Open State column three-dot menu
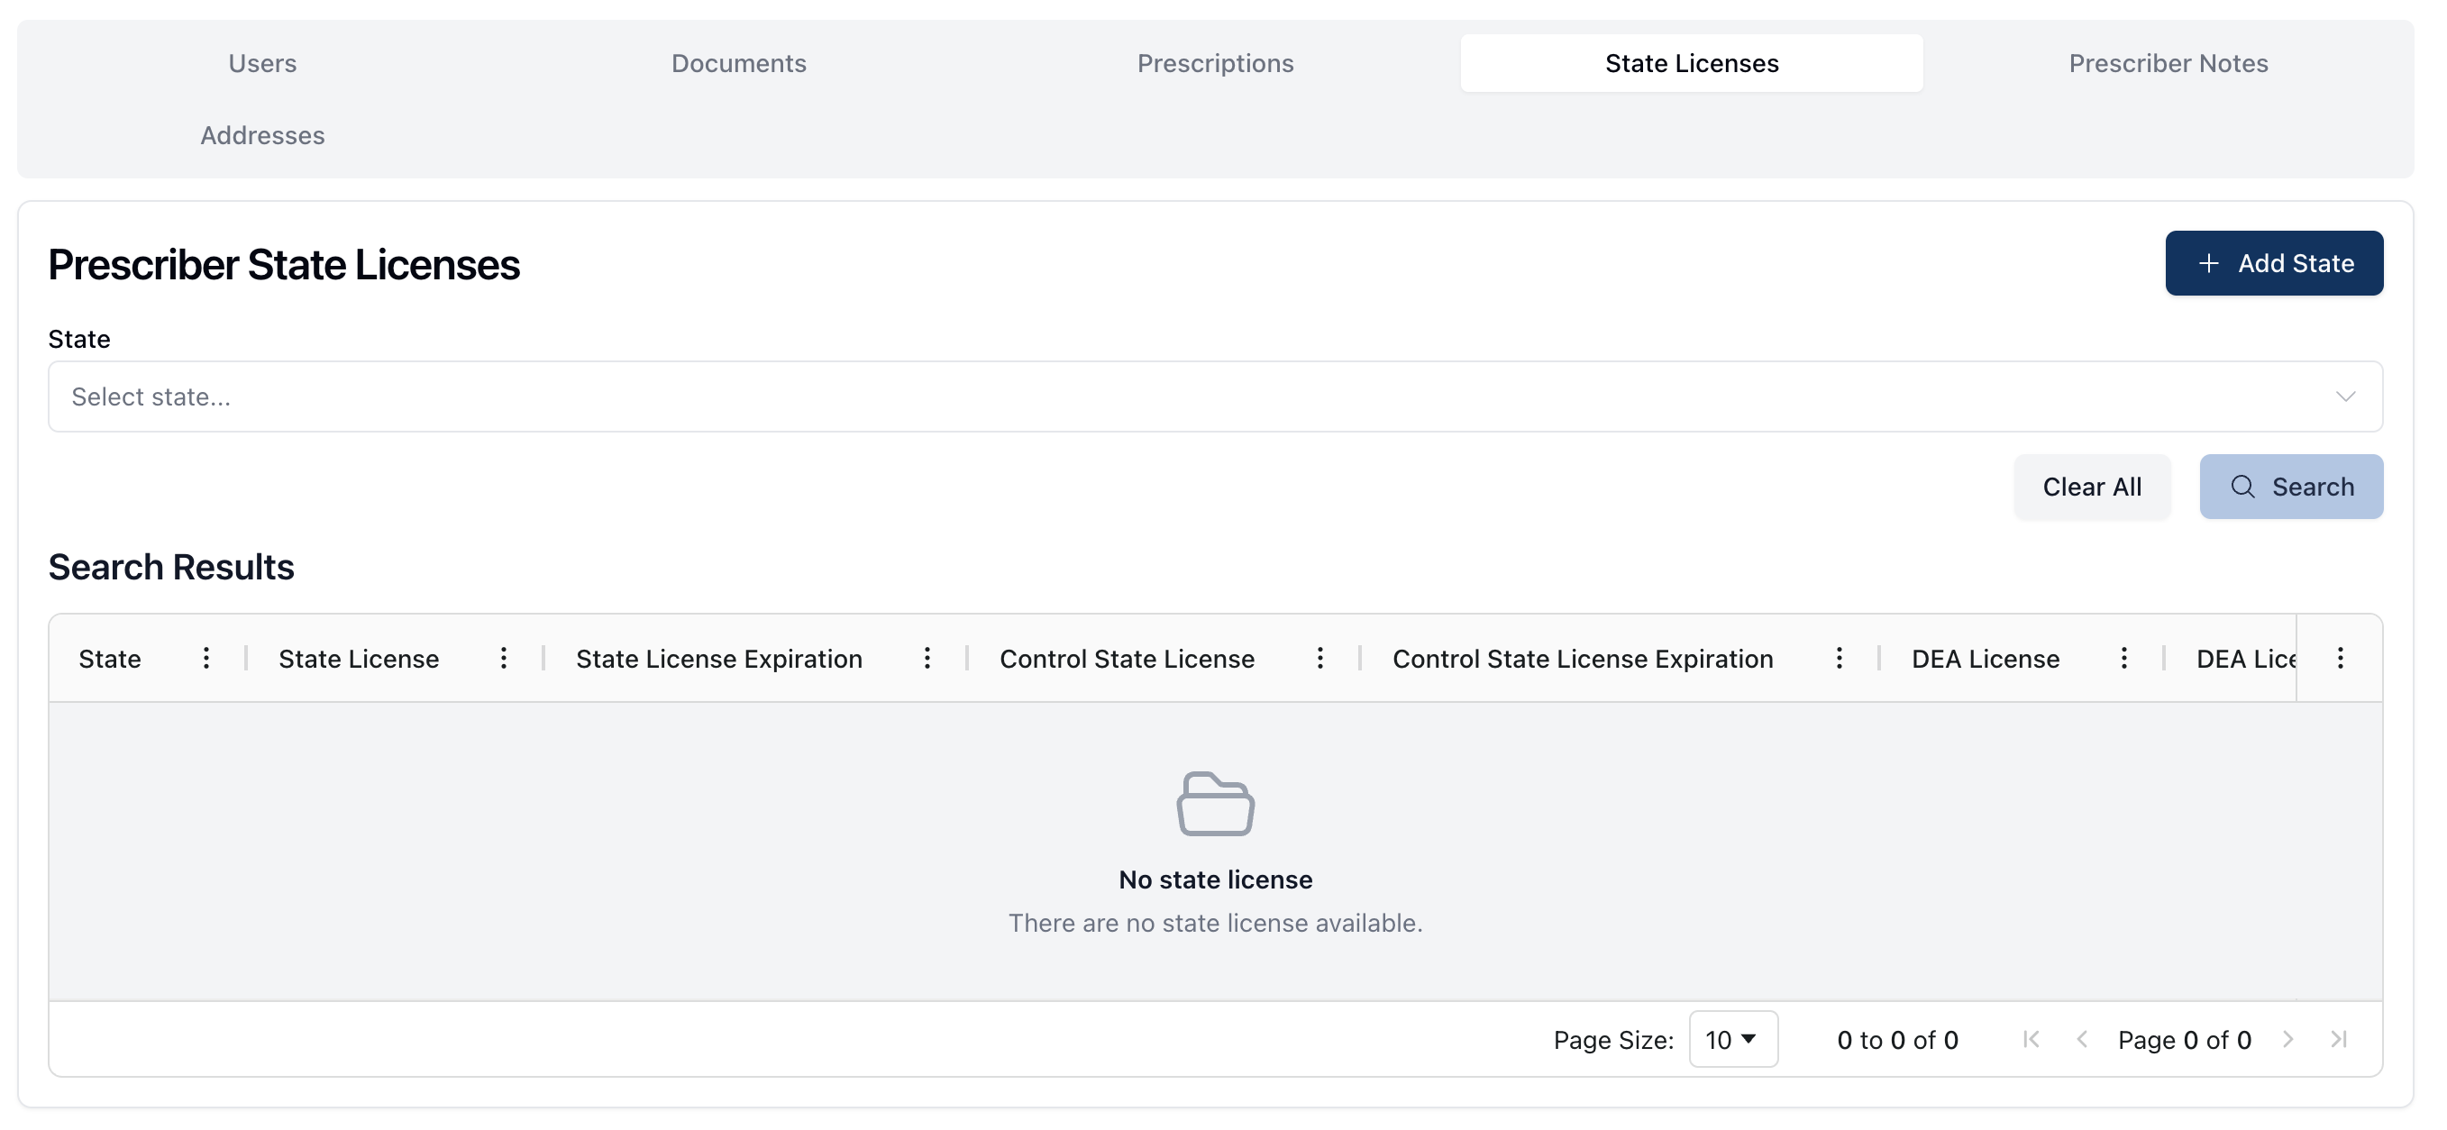This screenshot has height=1130, width=2447. click(206, 659)
